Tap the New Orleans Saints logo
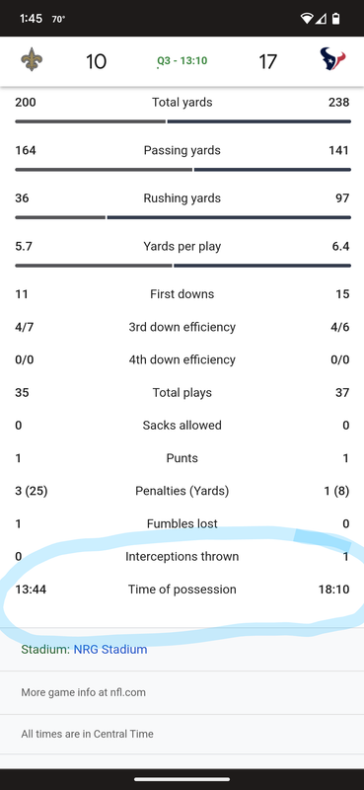Screen dimensions: 364x790 click(32, 60)
